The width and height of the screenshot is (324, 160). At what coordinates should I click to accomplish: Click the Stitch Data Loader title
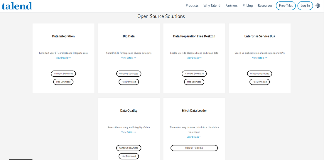coord(194,111)
